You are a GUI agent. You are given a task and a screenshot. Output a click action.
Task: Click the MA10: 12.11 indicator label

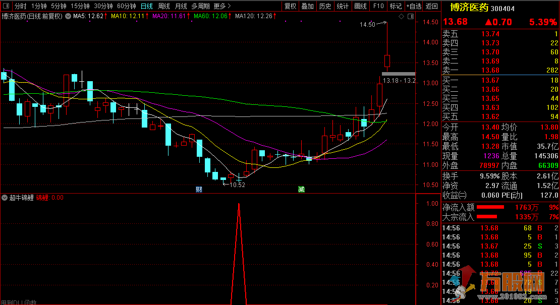(x=128, y=16)
